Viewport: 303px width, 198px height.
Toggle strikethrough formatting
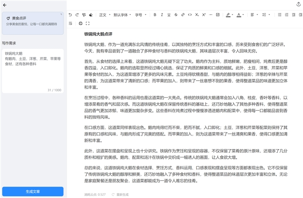coord(176,15)
